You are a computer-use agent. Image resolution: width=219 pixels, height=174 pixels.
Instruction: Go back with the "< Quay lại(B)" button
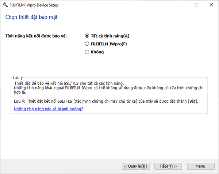tap(136, 166)
